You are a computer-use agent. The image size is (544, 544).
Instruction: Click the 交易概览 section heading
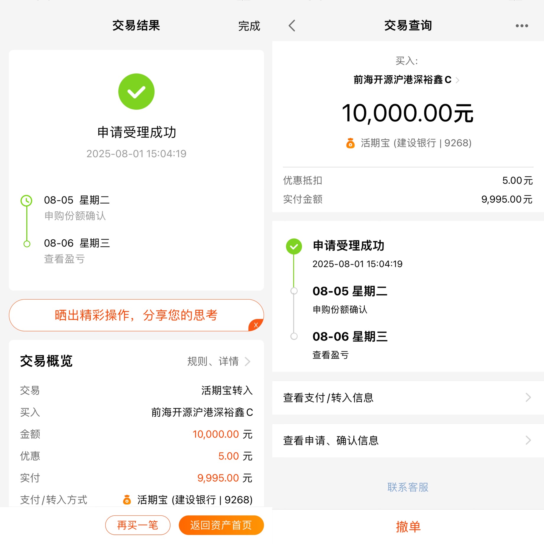click(46, 361)
